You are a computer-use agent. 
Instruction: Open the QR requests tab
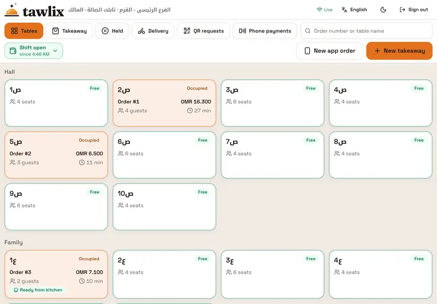coord(204,31)
